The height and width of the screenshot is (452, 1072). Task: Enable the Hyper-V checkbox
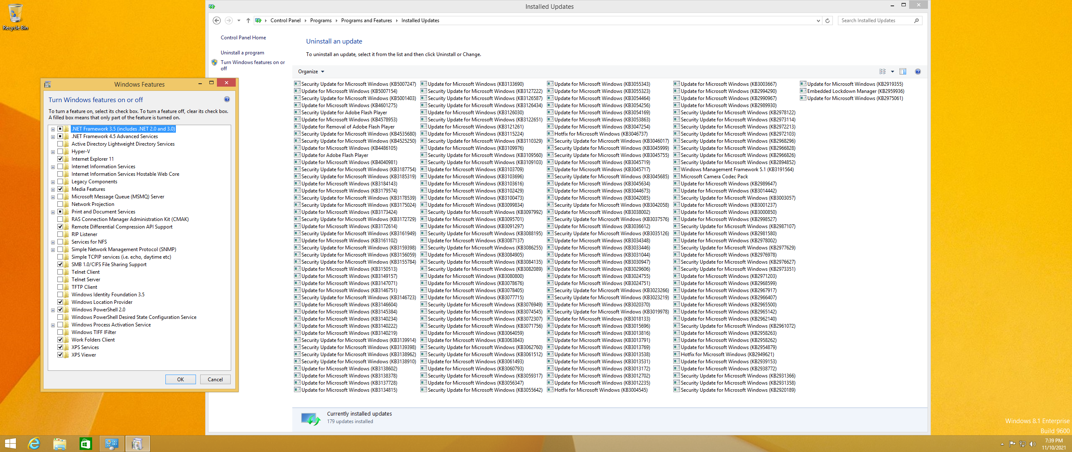[60, 152]
